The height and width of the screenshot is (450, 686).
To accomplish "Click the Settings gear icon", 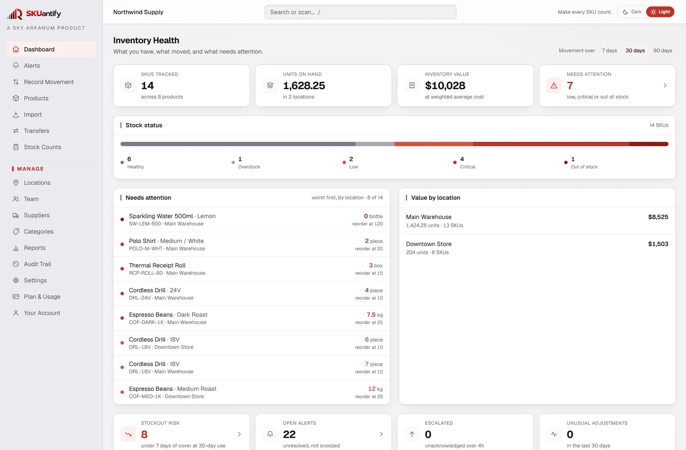I will tap(16, 280).
